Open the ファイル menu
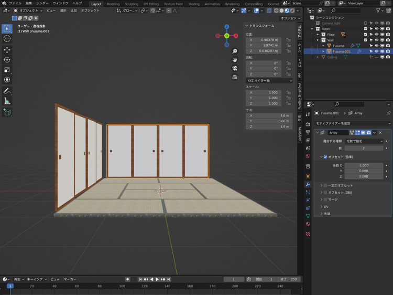The image size is (393, 295). coord(15,3)
